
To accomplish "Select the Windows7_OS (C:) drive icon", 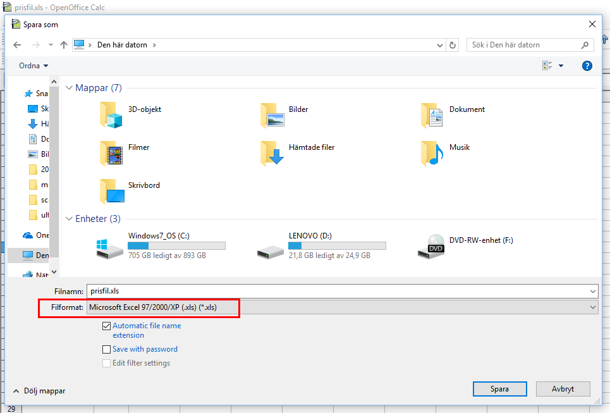I will coord(110,247).
